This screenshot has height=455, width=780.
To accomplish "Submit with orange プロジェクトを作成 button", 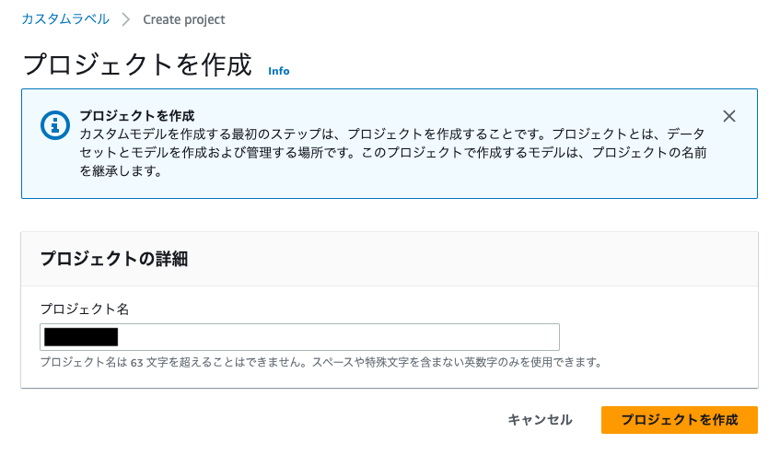I will pyautogui.click(x=680, y=420).
